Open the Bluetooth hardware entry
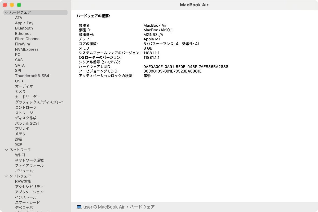 [24, 28]
